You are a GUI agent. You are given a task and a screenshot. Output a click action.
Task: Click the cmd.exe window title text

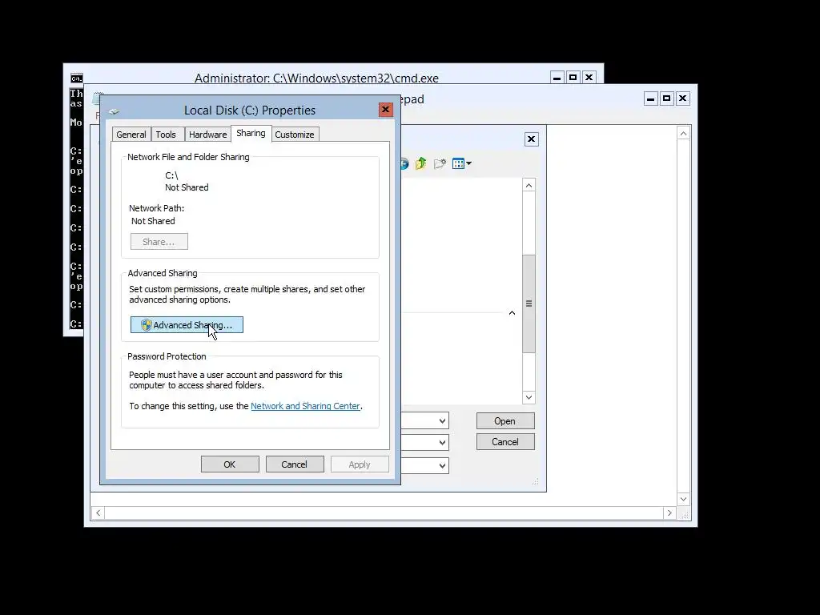316,78
